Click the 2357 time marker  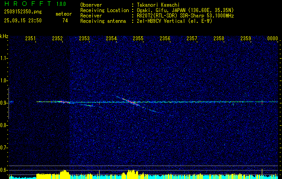tap(192, 38)
